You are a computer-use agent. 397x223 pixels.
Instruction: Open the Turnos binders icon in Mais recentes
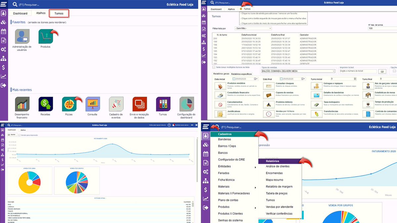pos(163,104)
